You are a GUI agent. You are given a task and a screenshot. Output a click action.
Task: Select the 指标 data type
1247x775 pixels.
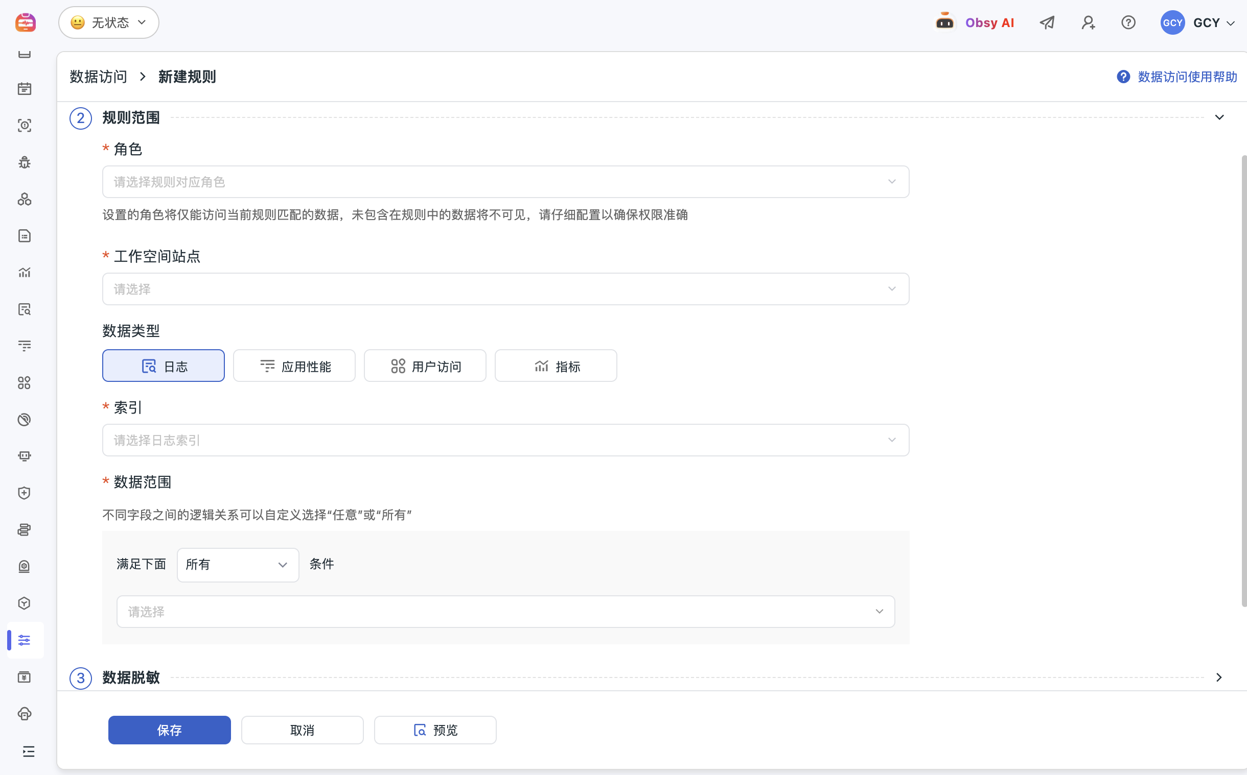click(556, 366)
